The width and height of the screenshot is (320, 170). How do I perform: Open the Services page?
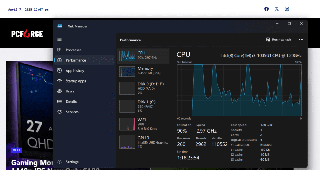72,112
